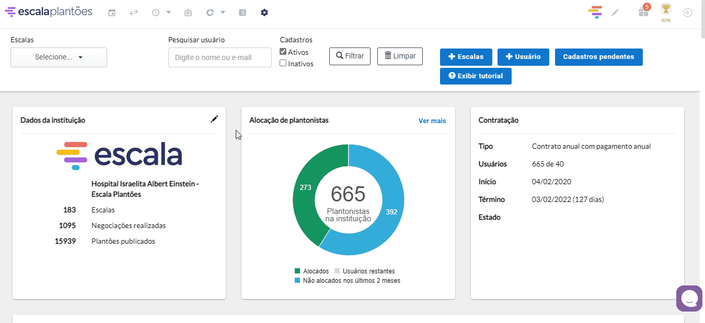Click the '15939' Plantões publicados count
Image resolution: width=705 pixels, height=323 pixels.
pyautogui.click(x=65, y=241)
